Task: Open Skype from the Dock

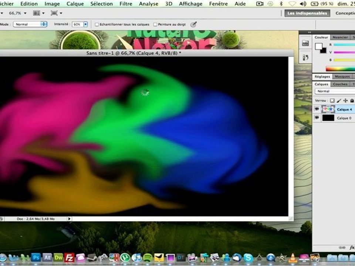Action: (x=248, y=258)
